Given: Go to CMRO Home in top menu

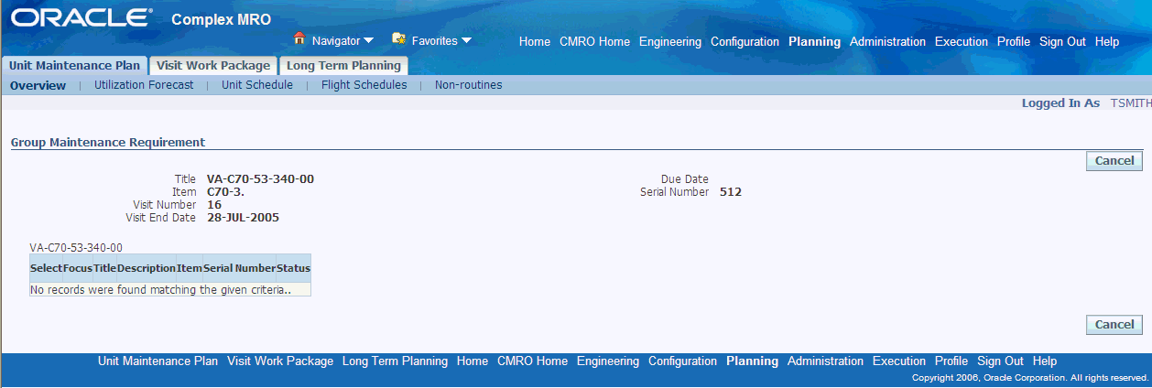Looking at the screenshot, I should [x=594, y=42].
